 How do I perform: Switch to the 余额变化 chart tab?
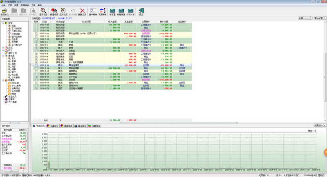[x=93, y=126]
